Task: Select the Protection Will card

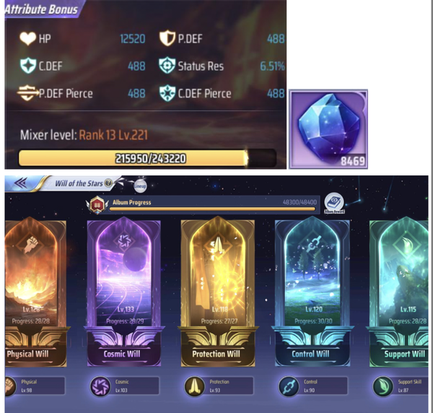Action: coord(218,292)
